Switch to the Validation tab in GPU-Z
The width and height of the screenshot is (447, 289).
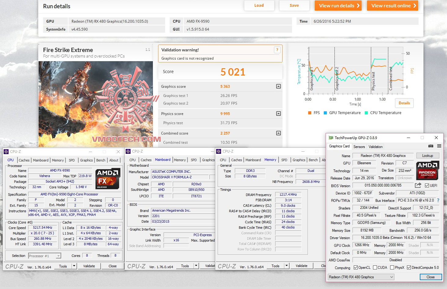tap(375, 147)
